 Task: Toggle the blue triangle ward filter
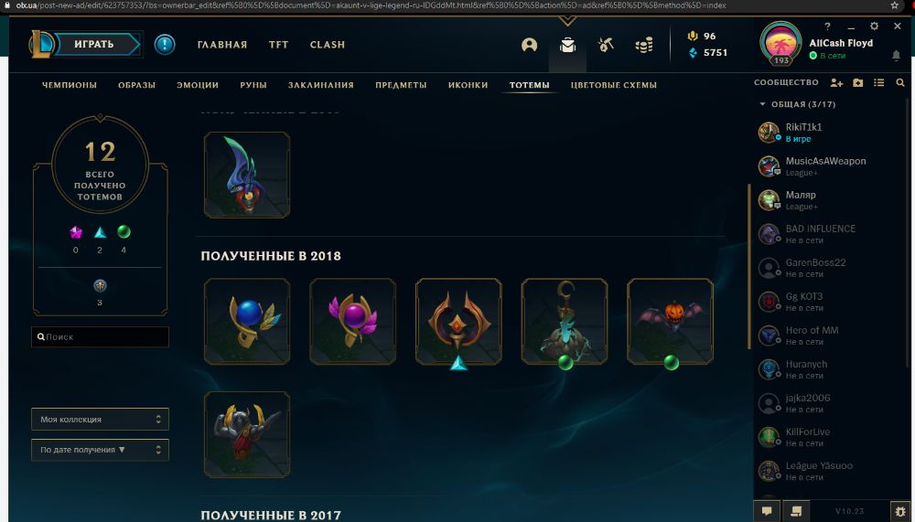[101, 233]
